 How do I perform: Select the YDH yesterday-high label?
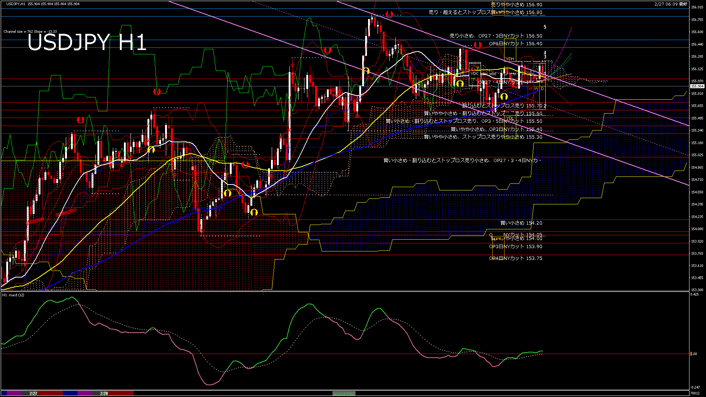click(510, 59)
